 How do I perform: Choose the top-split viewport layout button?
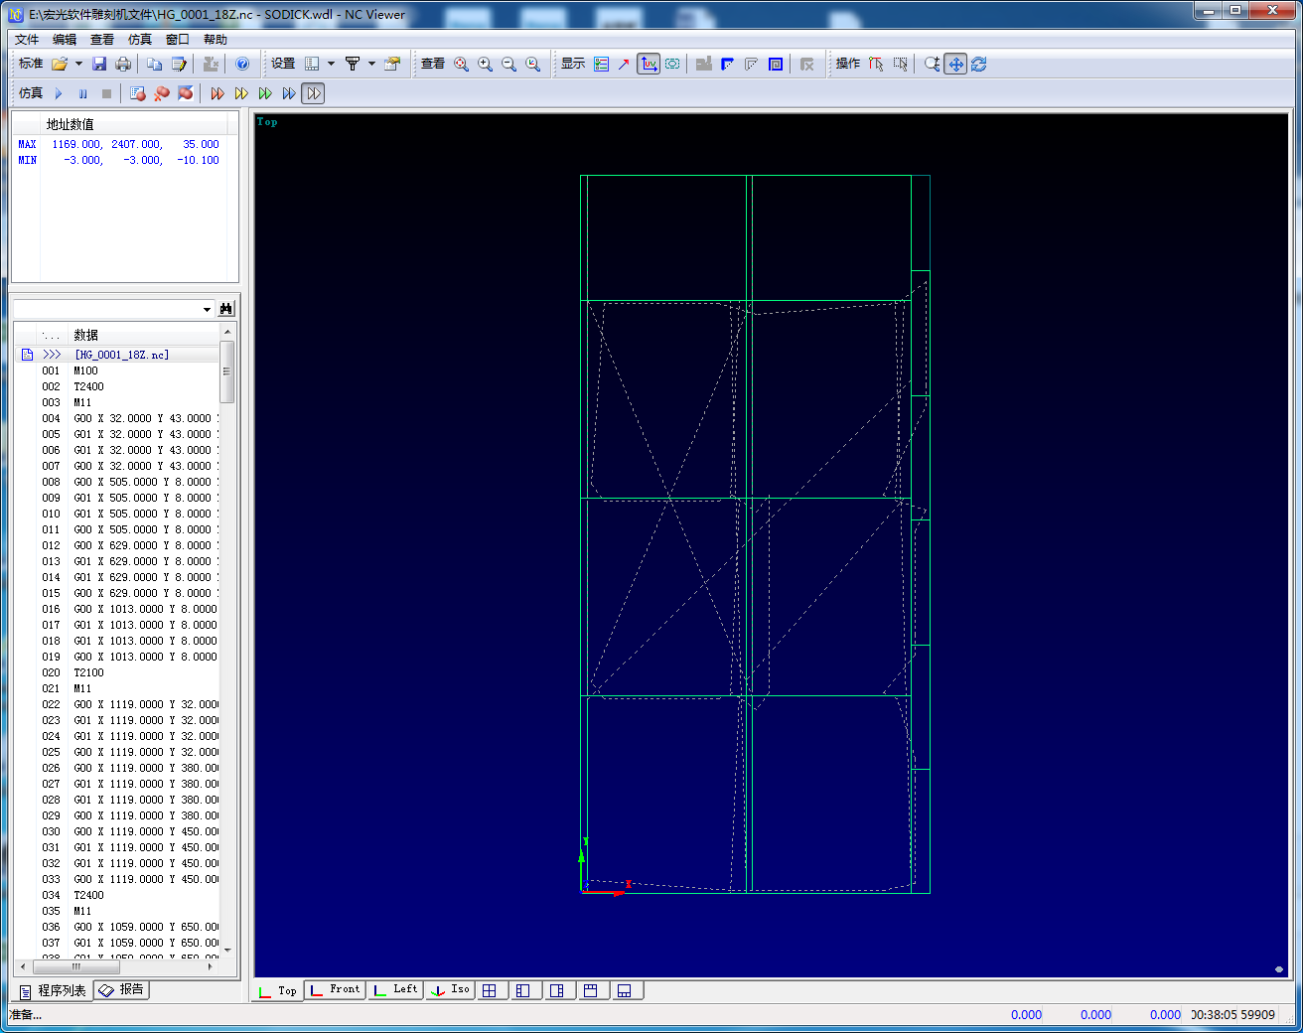591,990
